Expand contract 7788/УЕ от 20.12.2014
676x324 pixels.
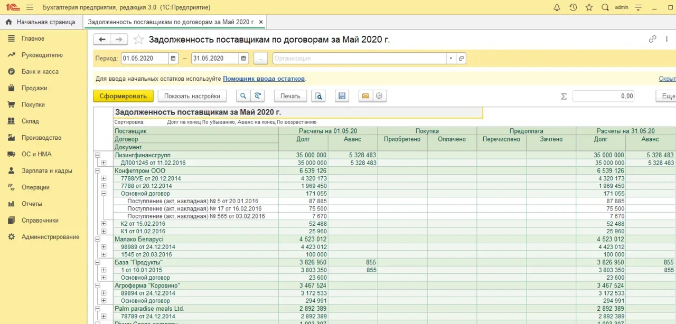tap(104, 178)
